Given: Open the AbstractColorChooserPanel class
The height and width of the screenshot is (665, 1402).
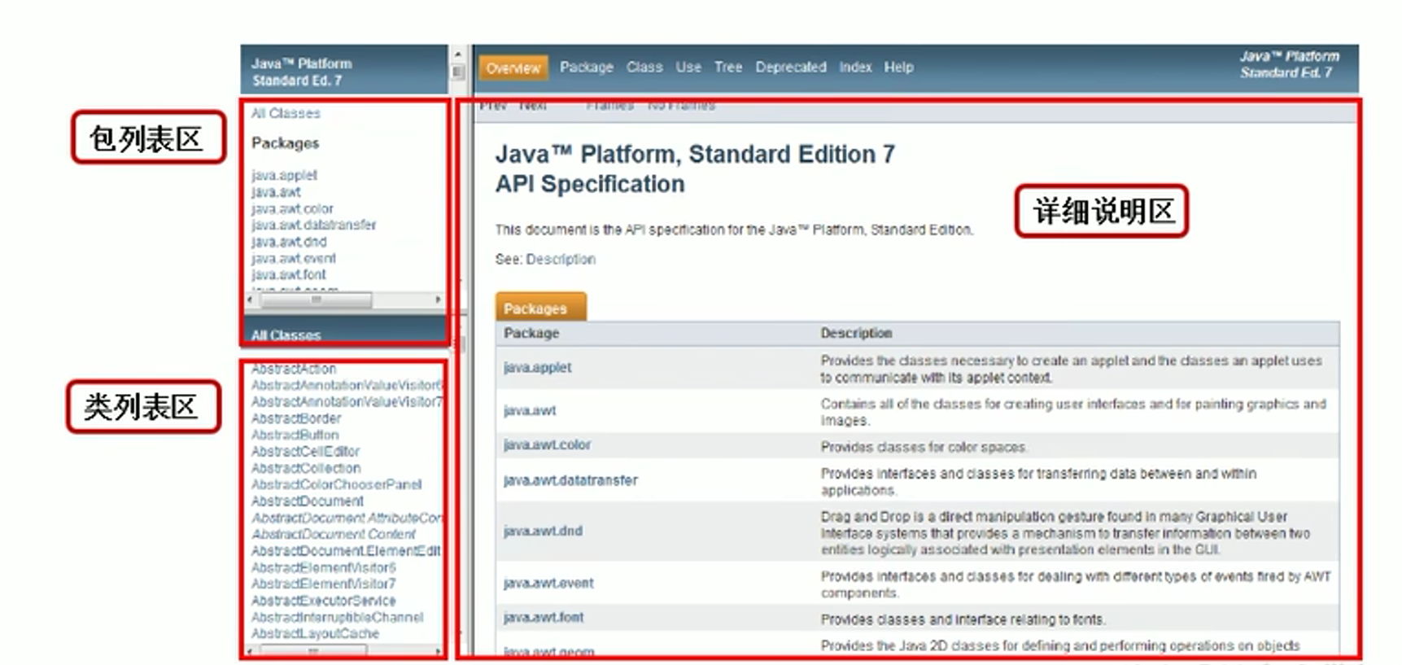Looking at the screenshot, I should (x=336, y=484).
